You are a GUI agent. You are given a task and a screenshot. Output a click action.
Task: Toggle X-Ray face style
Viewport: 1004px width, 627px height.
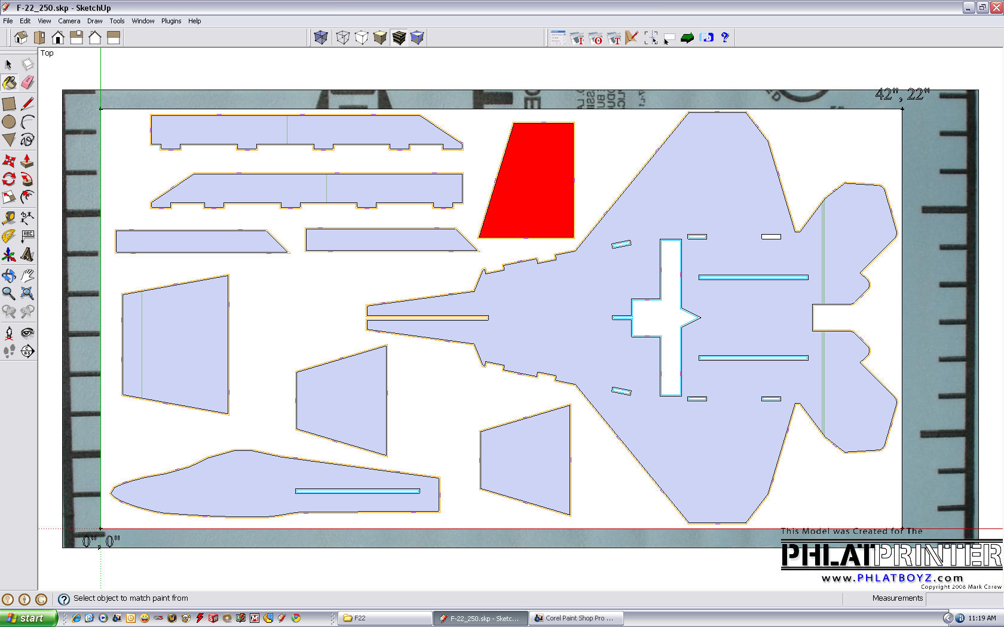(321, 38)
